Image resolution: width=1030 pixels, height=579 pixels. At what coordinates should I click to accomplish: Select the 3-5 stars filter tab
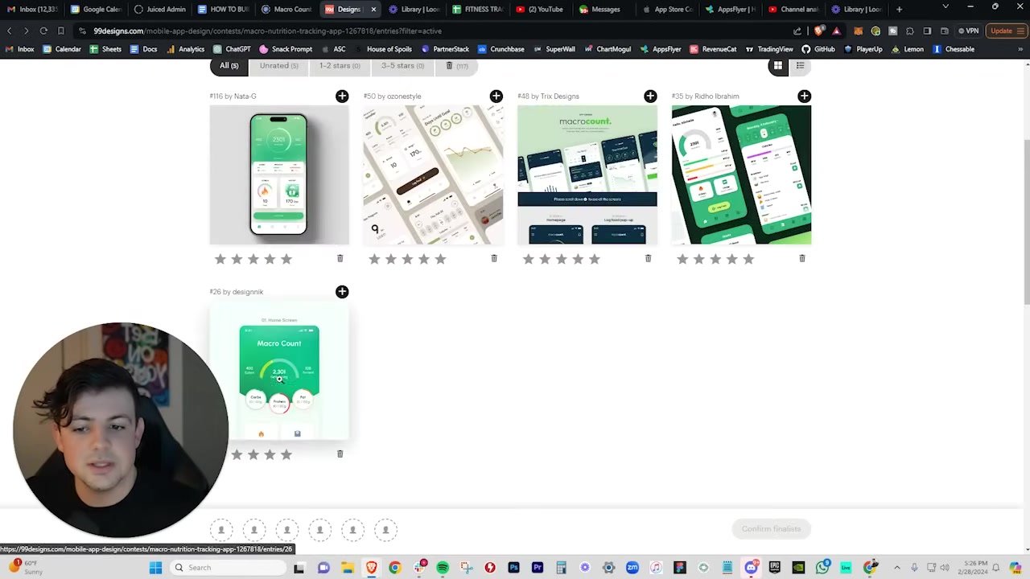[x=402, y=66]
